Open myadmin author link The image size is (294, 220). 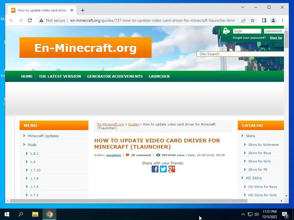coord(113,155)
